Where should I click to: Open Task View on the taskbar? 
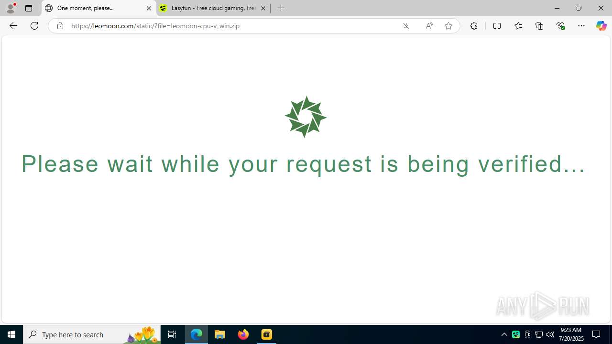point(172,334)
